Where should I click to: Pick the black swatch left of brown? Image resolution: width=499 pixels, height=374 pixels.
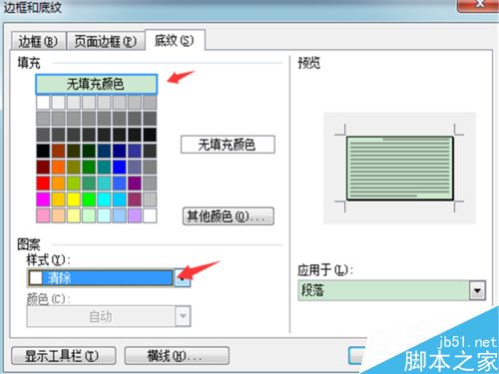click(x=43, y=151)
